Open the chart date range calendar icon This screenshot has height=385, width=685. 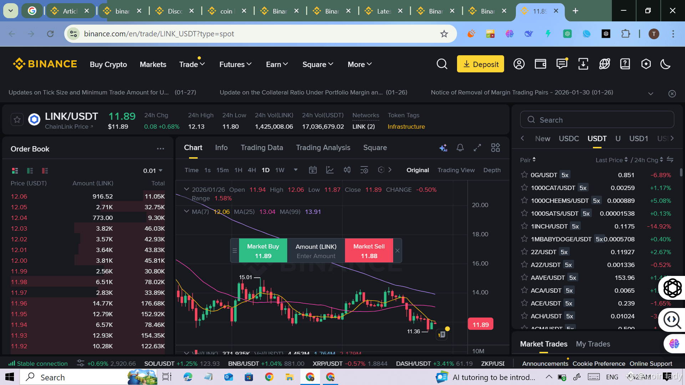click(x=313, y=170)
